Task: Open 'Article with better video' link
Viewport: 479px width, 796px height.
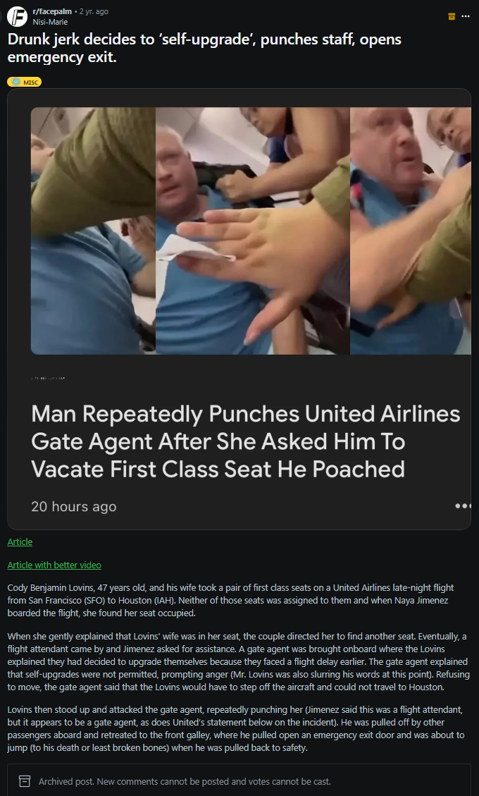Action: [x=54, y=565]
